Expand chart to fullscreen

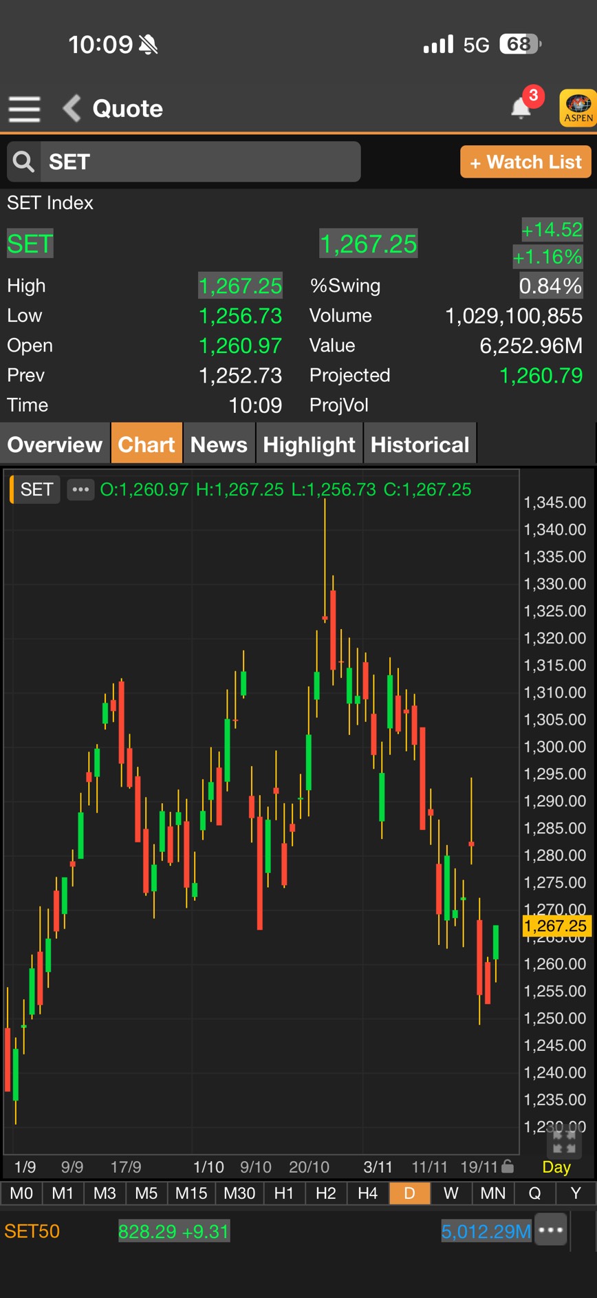(x=564, y=1143)
